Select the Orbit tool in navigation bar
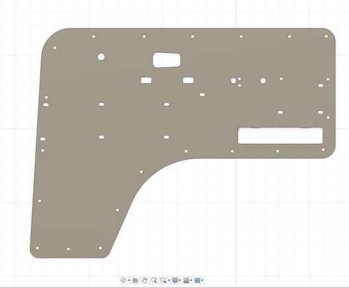 (x=123, y=280)
